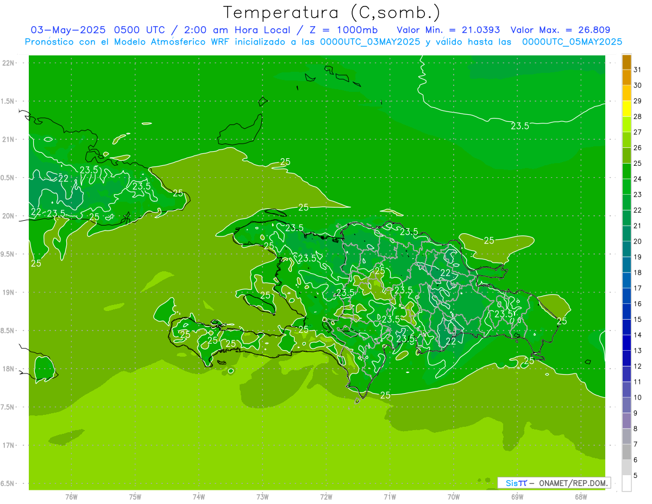Screen dimensions: 652x504
Task: Click the legend value 15
Action: [637, 320]
